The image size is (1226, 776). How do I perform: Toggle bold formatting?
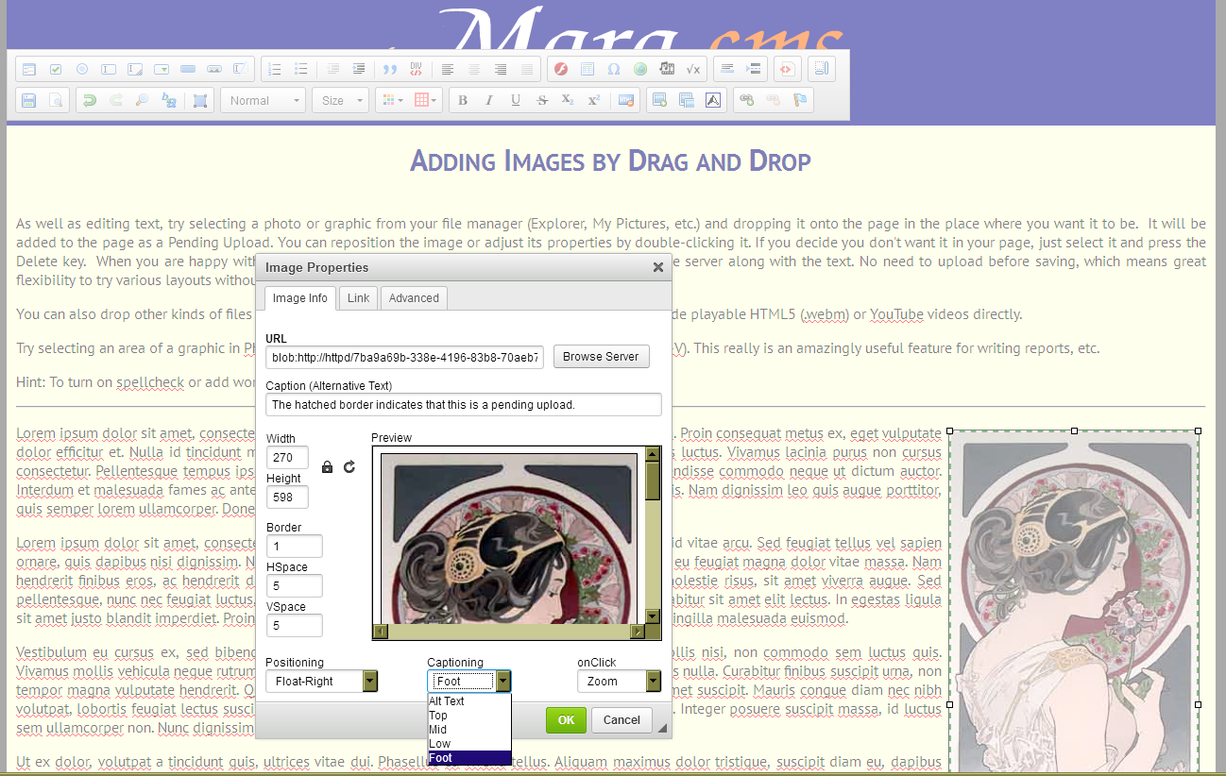coord(463,99)
